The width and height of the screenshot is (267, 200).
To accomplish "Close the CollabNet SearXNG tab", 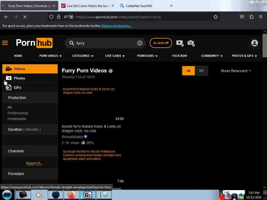I will (171, 6).
